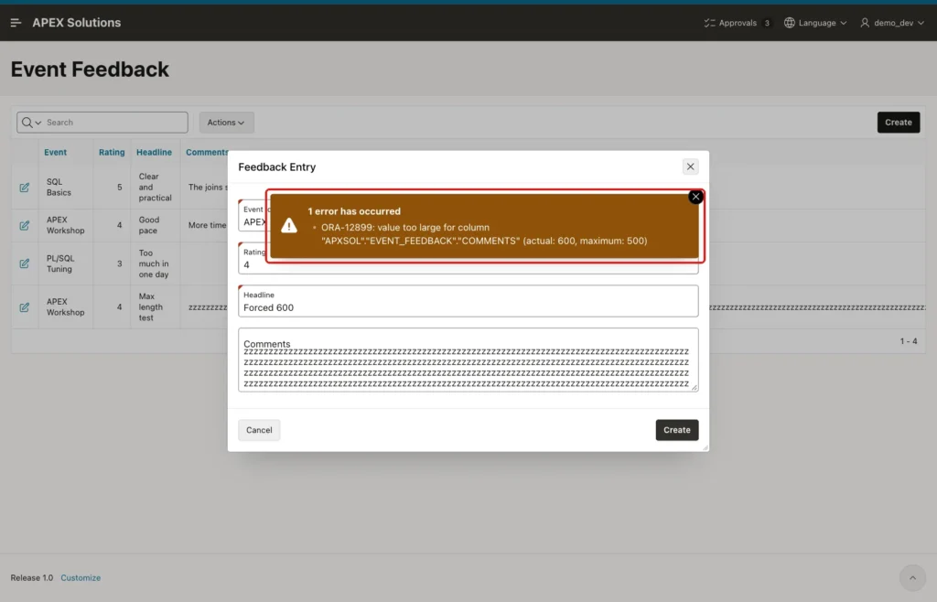Click Create button in the dialog
Viewport: 937px width, 602px height.
point(676,430)
